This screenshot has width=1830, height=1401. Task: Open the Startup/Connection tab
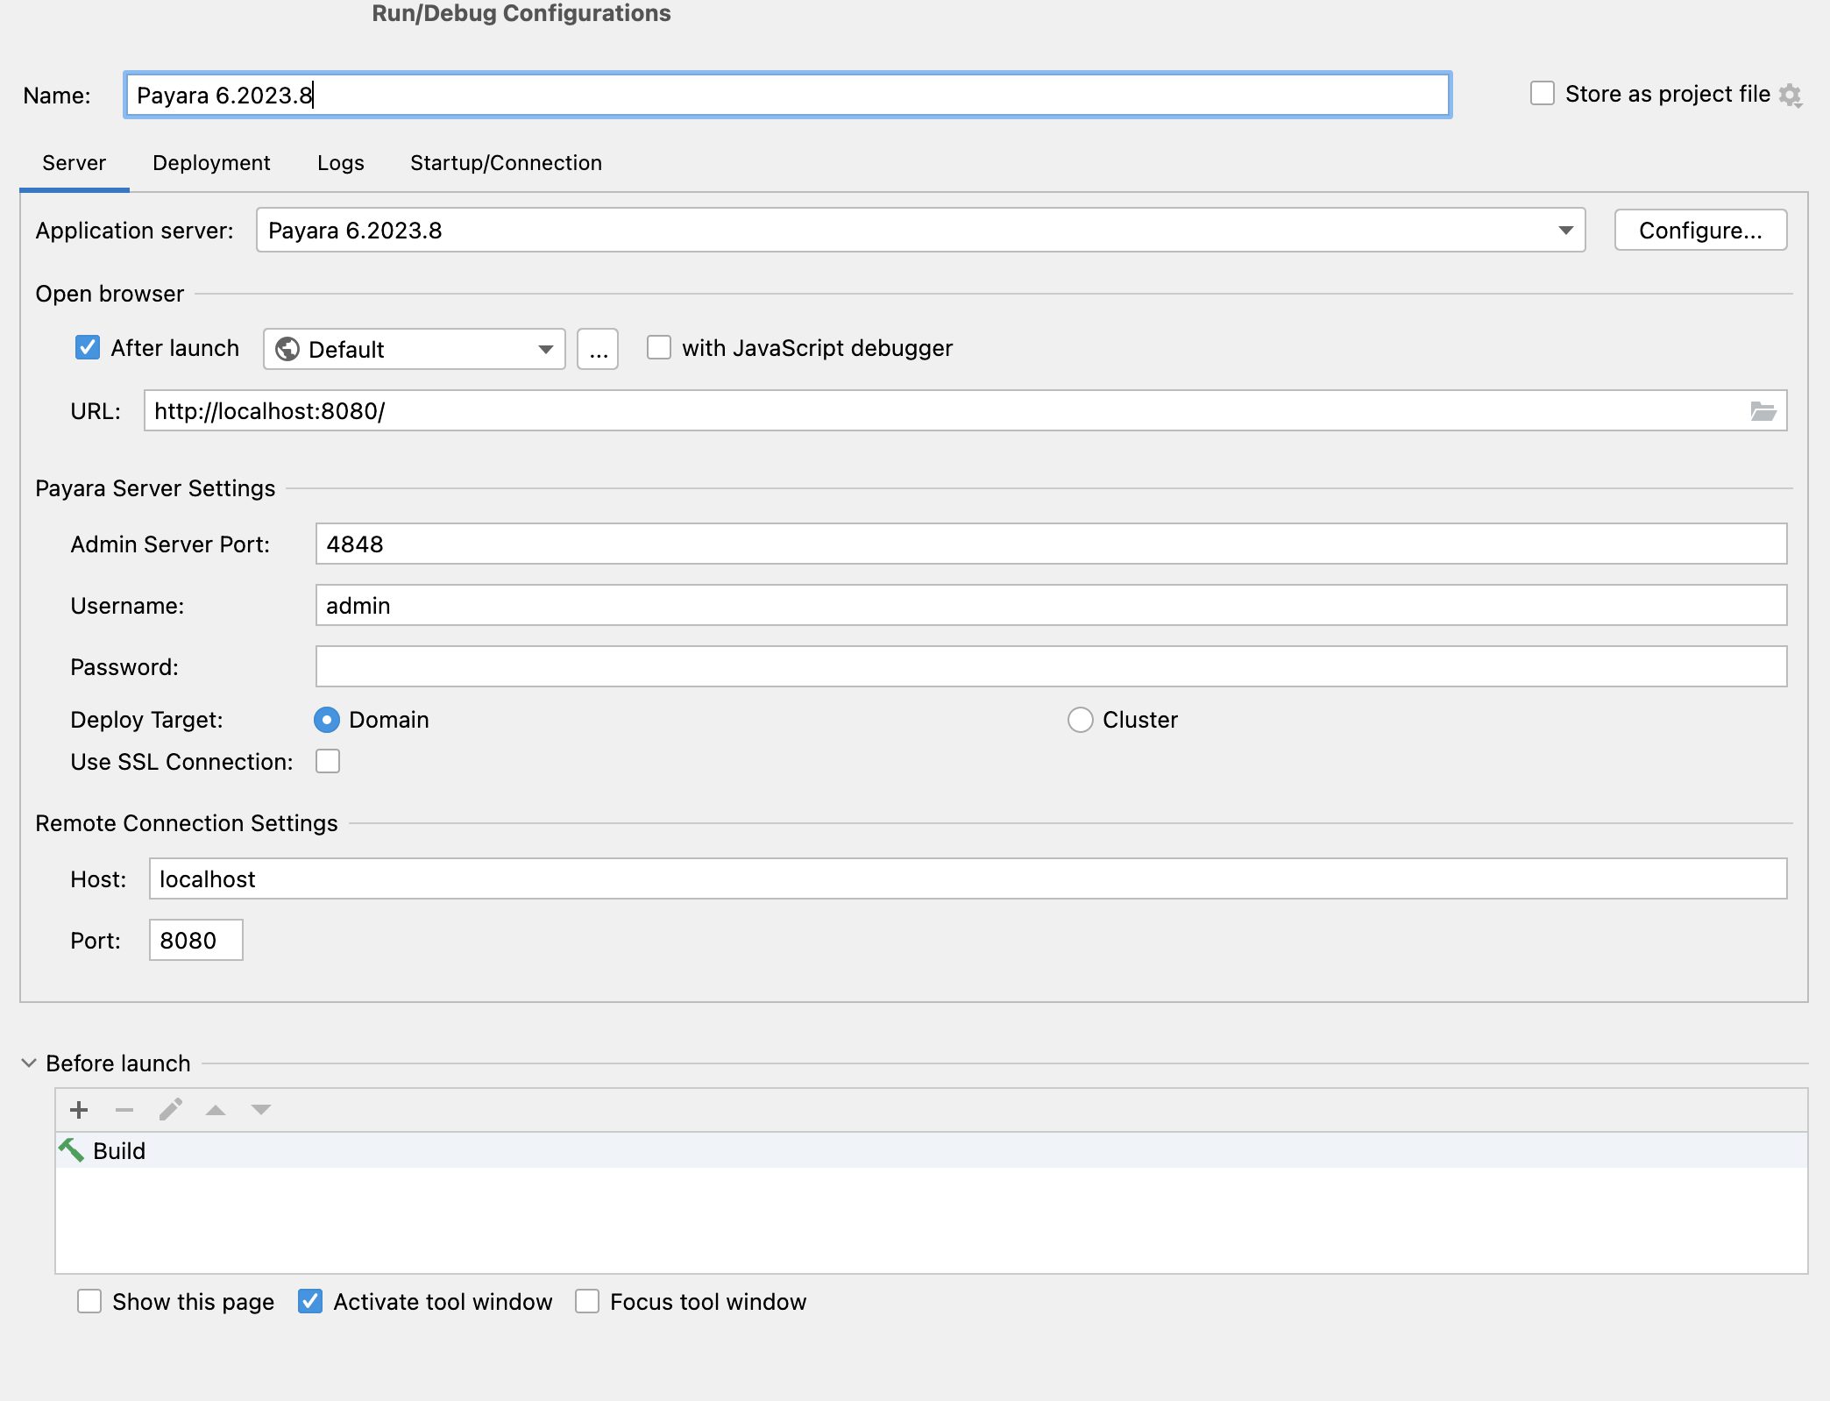point(506,163)
